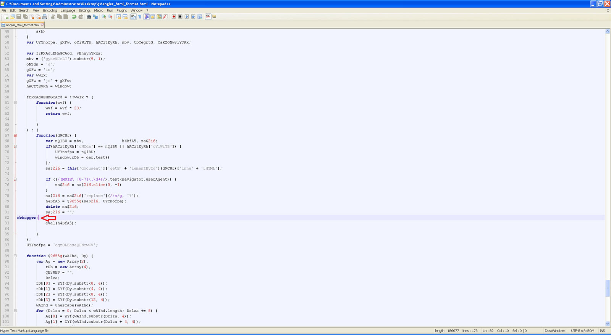Zoom in using toolbar magnifier
Image resolution: width=611 pixels, height=335 pixels.
click(103, 17)
